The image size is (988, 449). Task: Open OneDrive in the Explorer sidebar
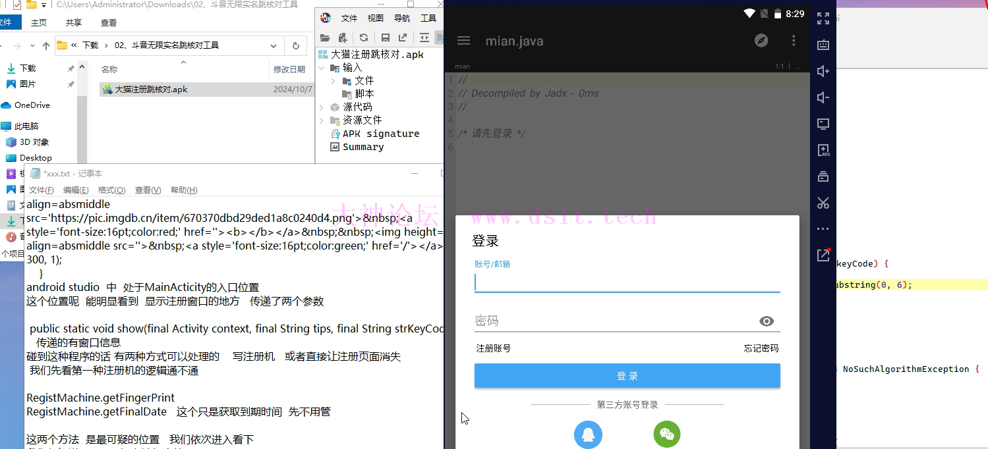[32, 105]
